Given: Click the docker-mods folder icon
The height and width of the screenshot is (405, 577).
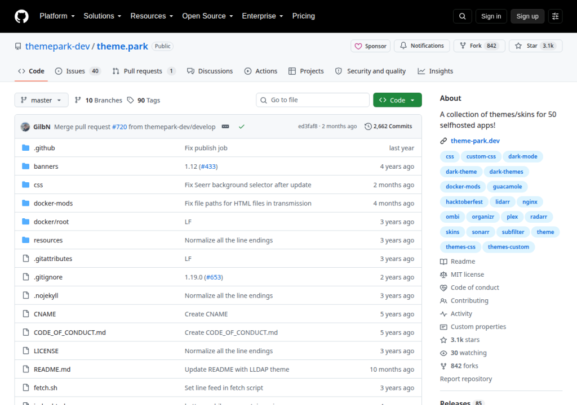Looking at the screenshot, I should (25, 203).
